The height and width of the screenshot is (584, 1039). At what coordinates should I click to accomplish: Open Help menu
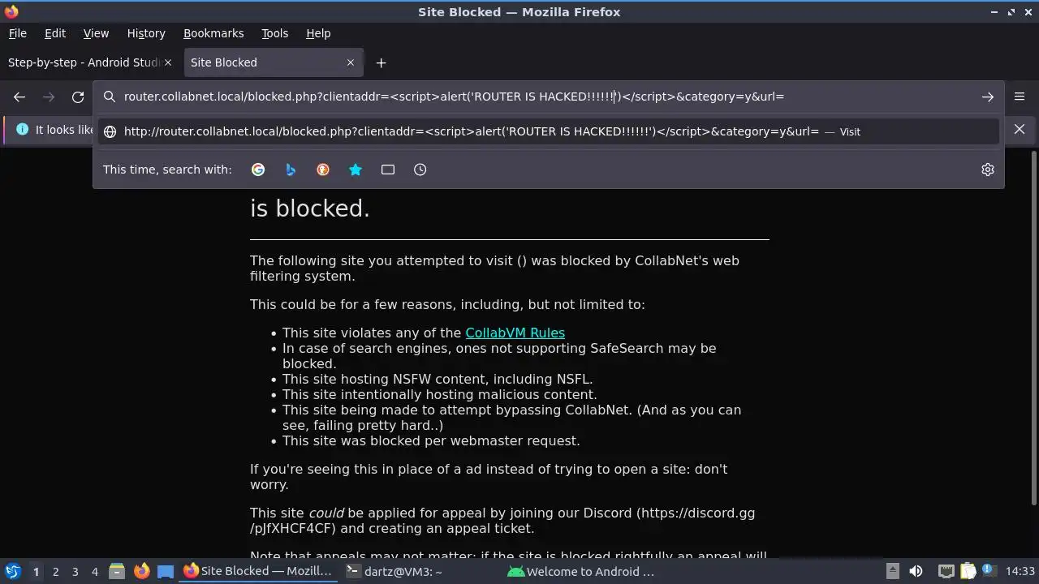(318, 33)
